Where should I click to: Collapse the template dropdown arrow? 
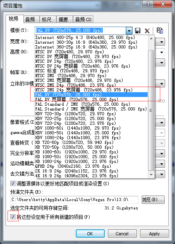coord(129,31)
